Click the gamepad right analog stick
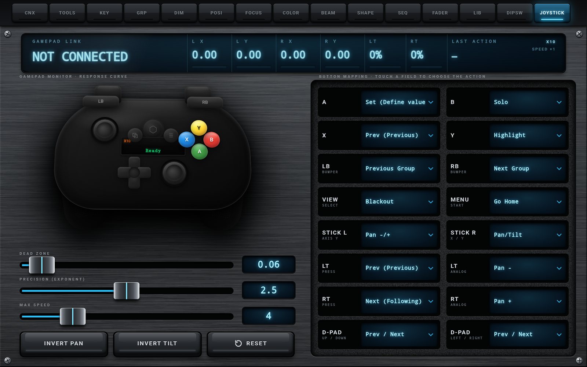The width and height of the screenshot is (587, 367). [x=174, y=172]
